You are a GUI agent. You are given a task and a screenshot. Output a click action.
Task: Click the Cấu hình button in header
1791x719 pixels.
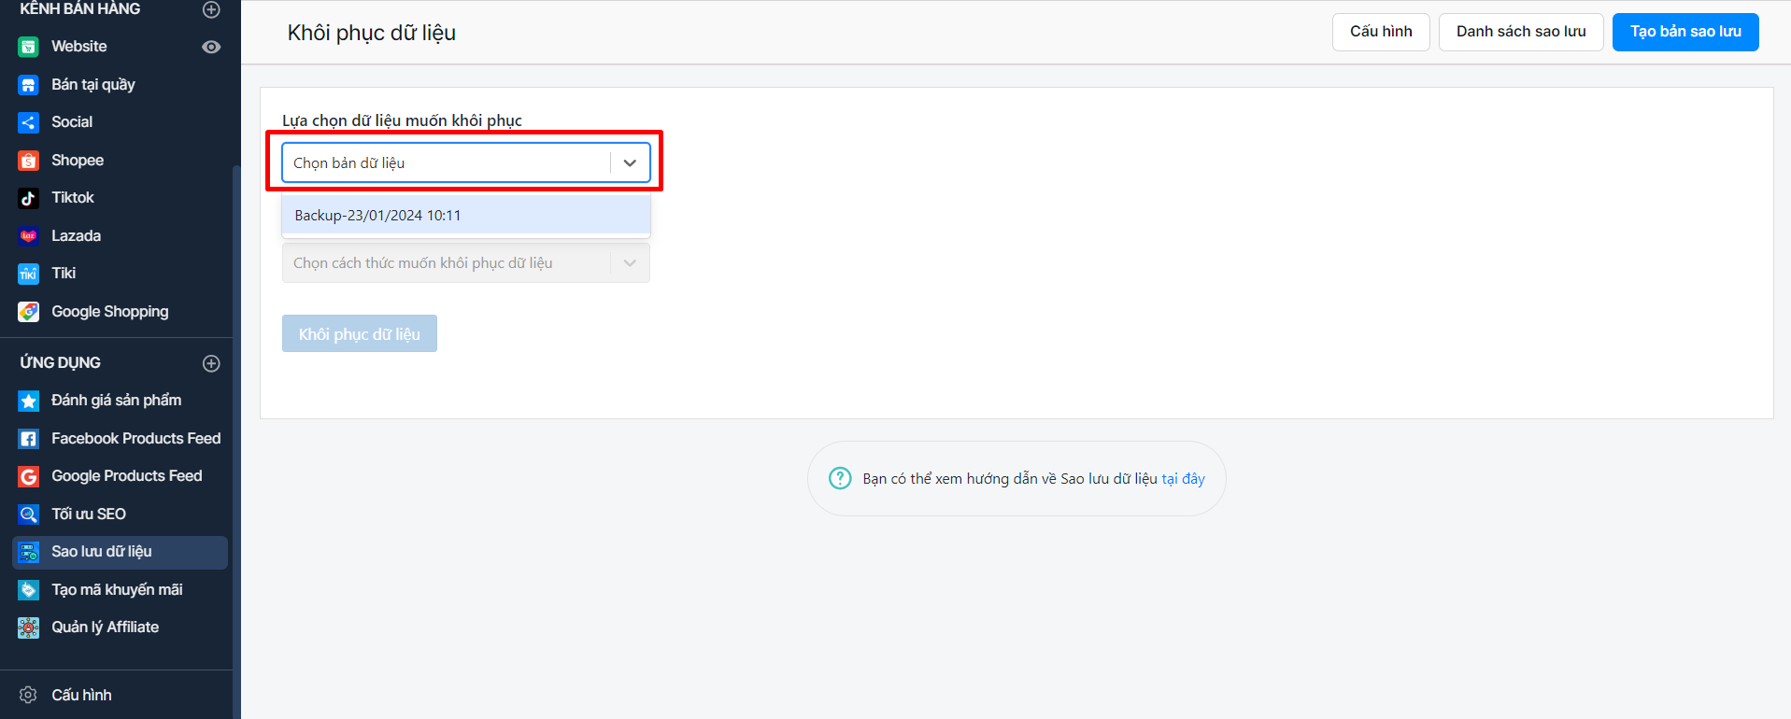coord(1381,32)
